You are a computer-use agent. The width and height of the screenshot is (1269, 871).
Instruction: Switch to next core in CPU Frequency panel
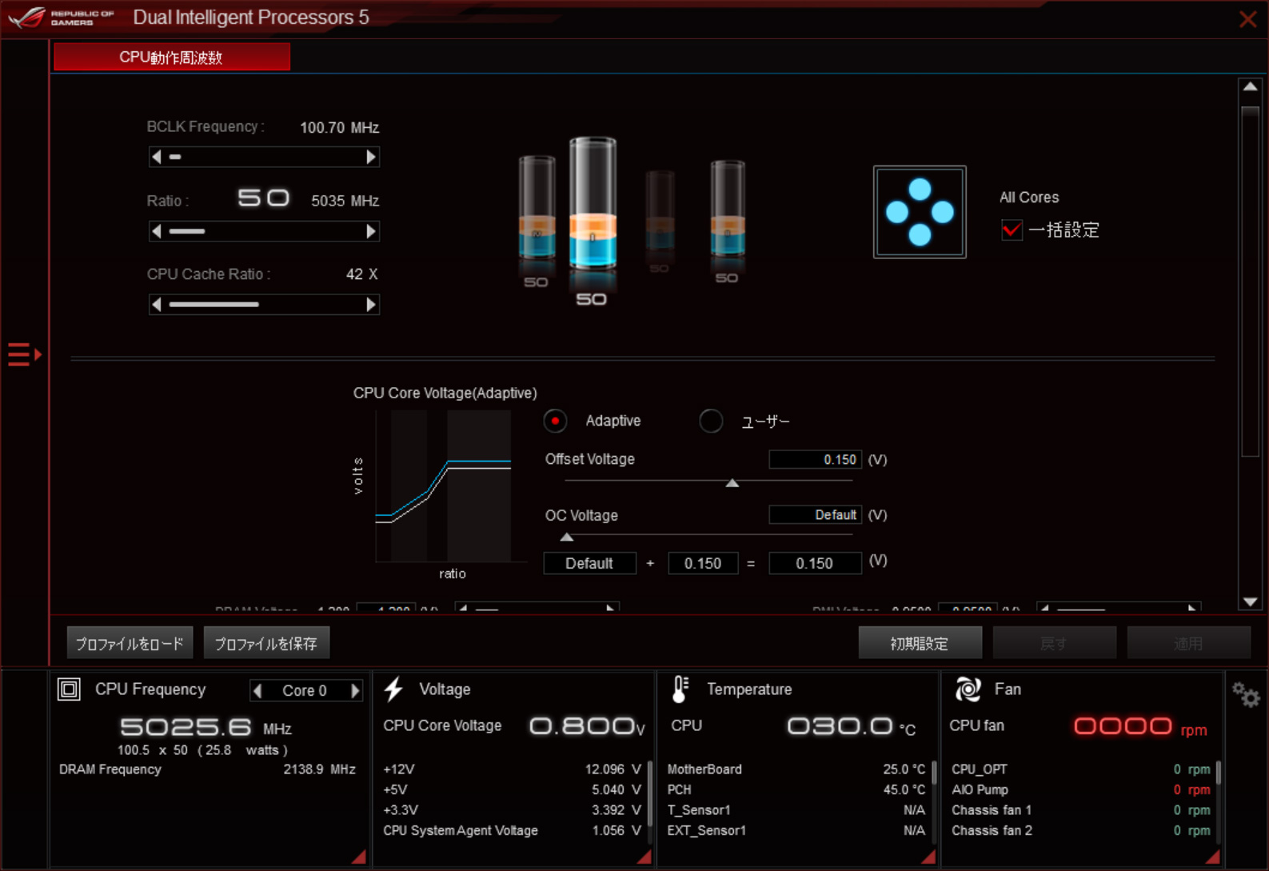coord(355,690)
